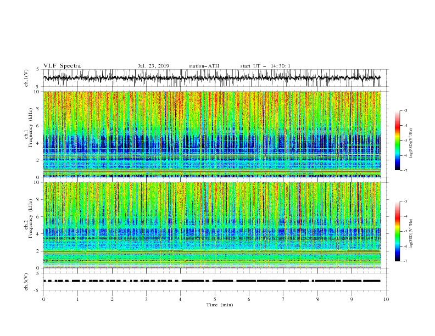Click inside the ch.2 spectrogram panel
Viewport: 435px width, 336px height.
point(211,225)
